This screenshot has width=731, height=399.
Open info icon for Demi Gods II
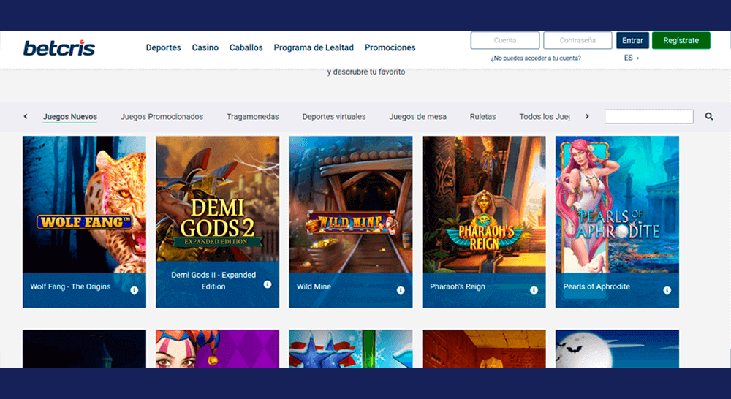point(268,284)
